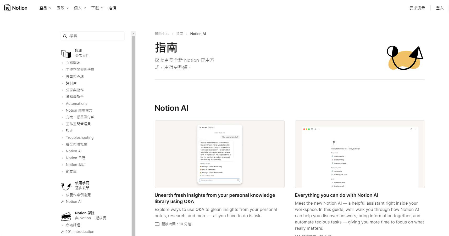The image size is (449, 236).
Task: Click 要求演示 in the header
Action: tap(417, 8)
